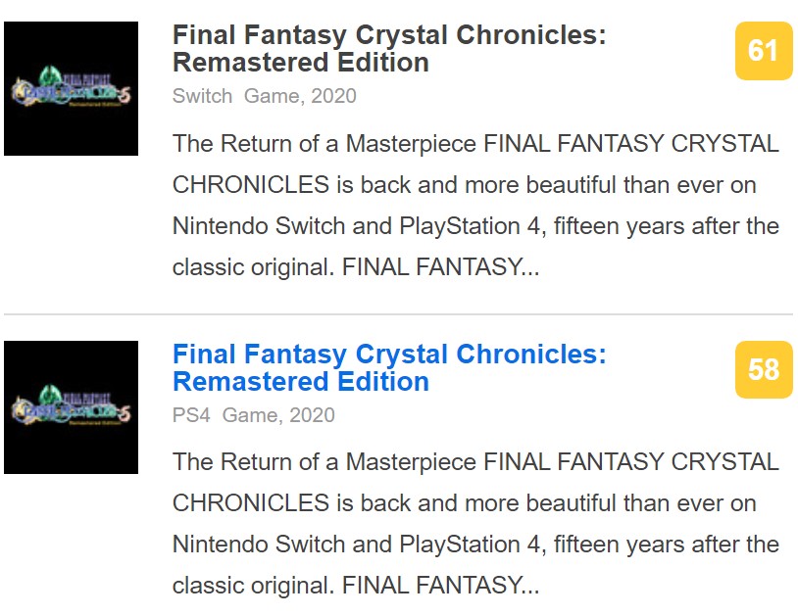
Task: Open the blue-titled Final Fantasy Crystal Chronicles link
Action: coord(389,355)
